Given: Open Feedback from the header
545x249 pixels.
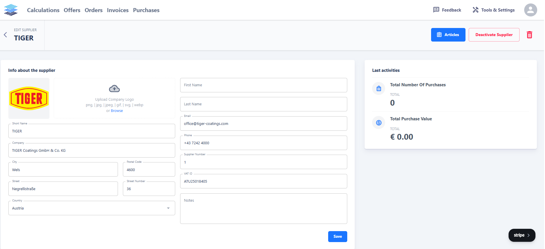Looking at the screenshot, I should (x=447, y=10).
